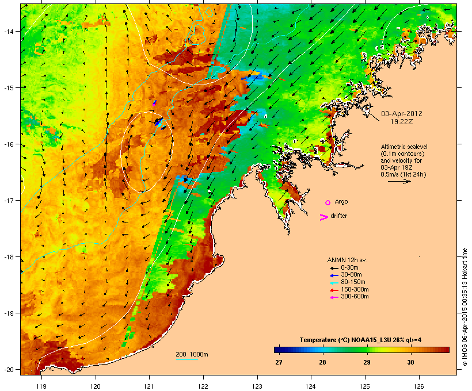The image size is (472, 391).
Task: Click longitude axis label 121
Action: 149,386
